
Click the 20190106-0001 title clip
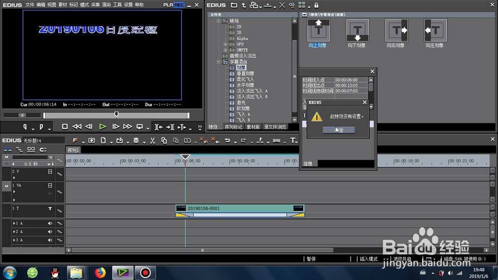[240, 208]
